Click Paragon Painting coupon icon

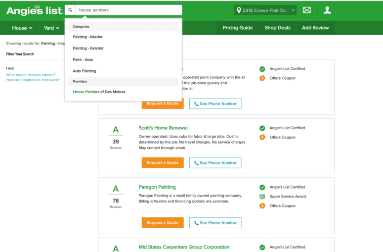pyautogui.click(x=262, y=206)
